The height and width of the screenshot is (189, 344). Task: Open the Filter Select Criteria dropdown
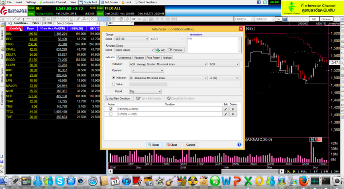point(77,23)
